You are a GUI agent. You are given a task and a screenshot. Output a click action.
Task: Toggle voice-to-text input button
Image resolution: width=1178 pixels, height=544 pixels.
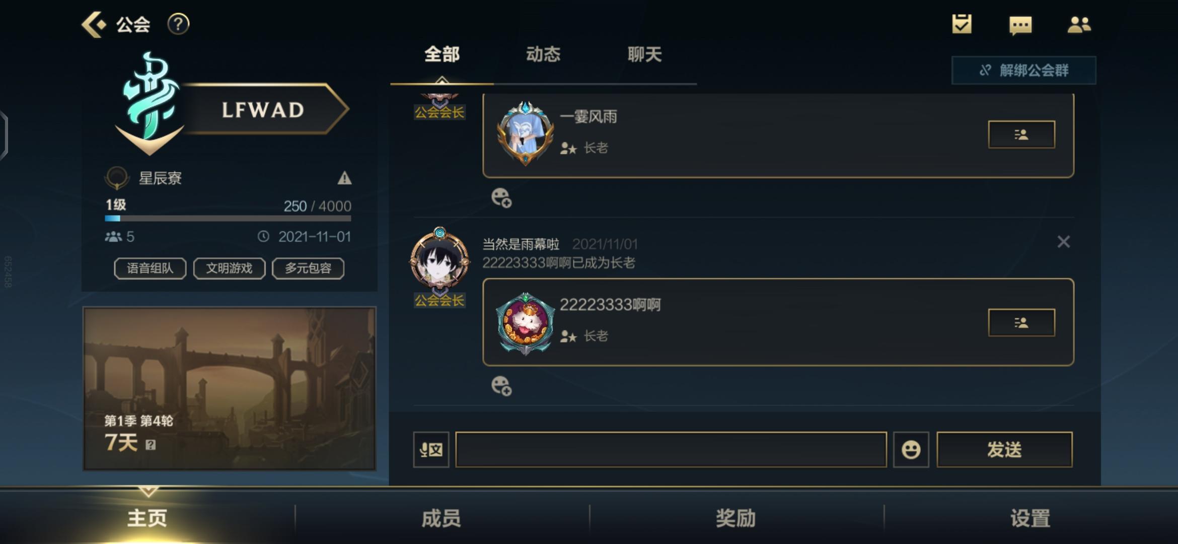(x=431, y=449)
